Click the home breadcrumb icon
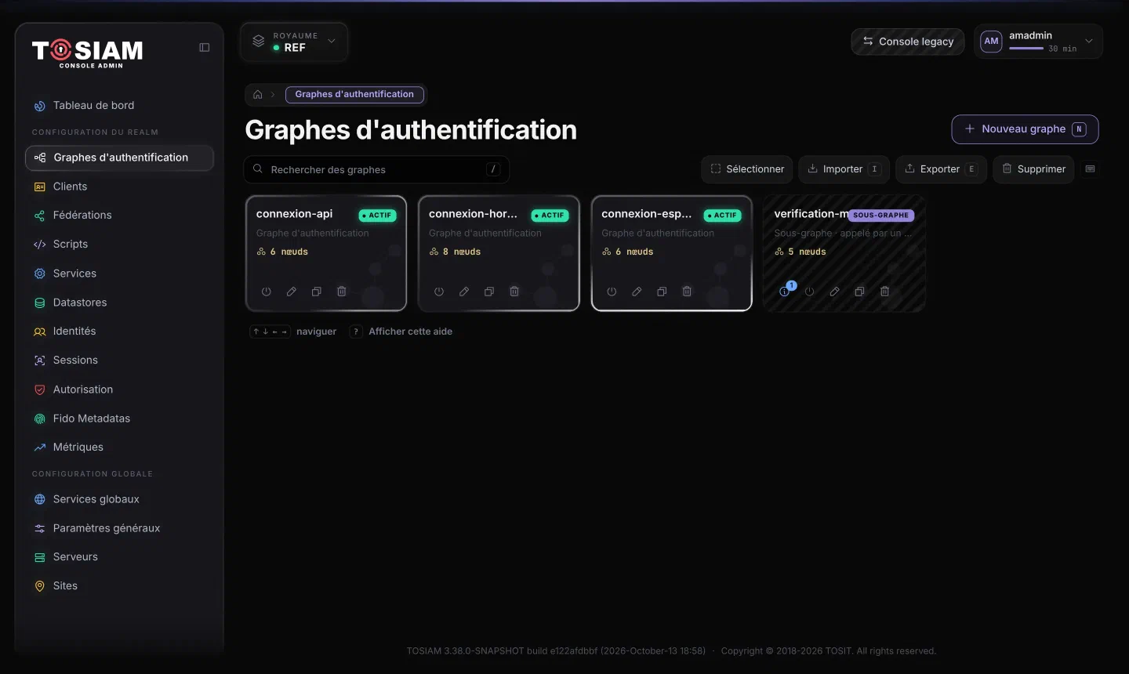Viewport: 1129px width, 674px height. coord(258,95)
